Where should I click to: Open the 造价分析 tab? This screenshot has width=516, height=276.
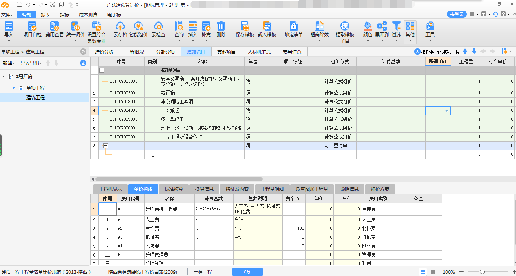tap(104, 52)
